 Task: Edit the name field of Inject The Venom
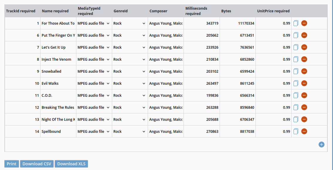pyautogui.click(x=58, y=59)
